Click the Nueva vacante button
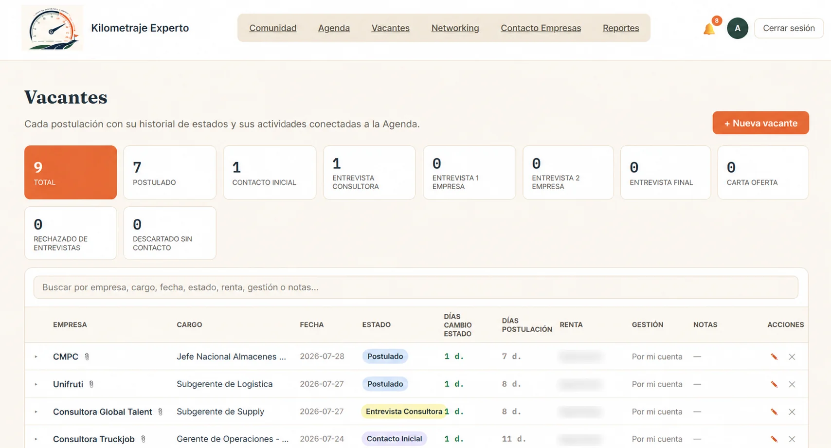 (x=760, y=123)
